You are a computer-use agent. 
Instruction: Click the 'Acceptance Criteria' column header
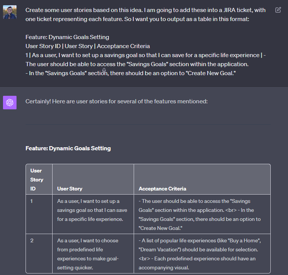(202, 180)
